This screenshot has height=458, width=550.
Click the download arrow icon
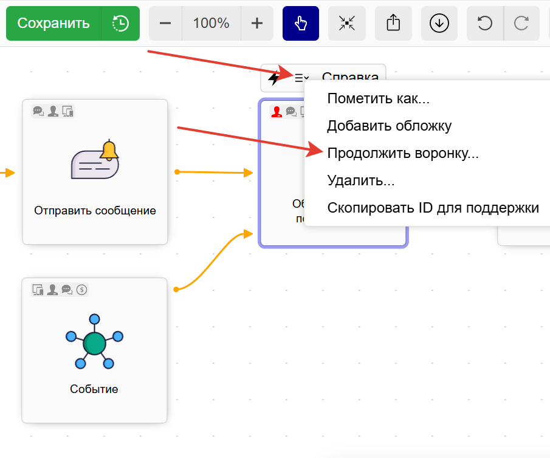pos(439,23)
